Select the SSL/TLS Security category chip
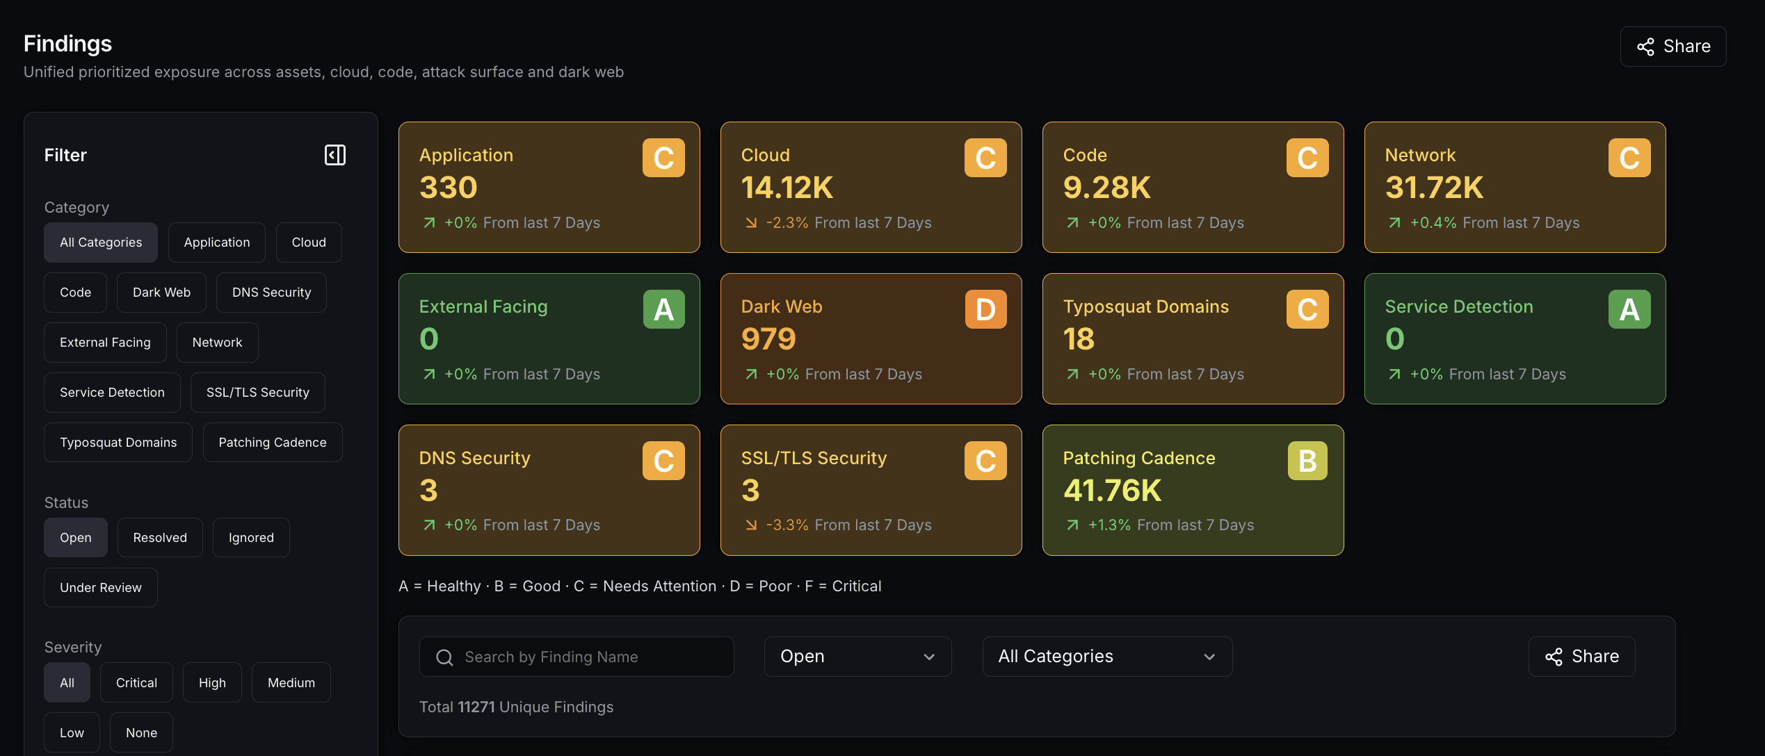Viewport: 1765px width, 756px height. [x=258, y=393]
